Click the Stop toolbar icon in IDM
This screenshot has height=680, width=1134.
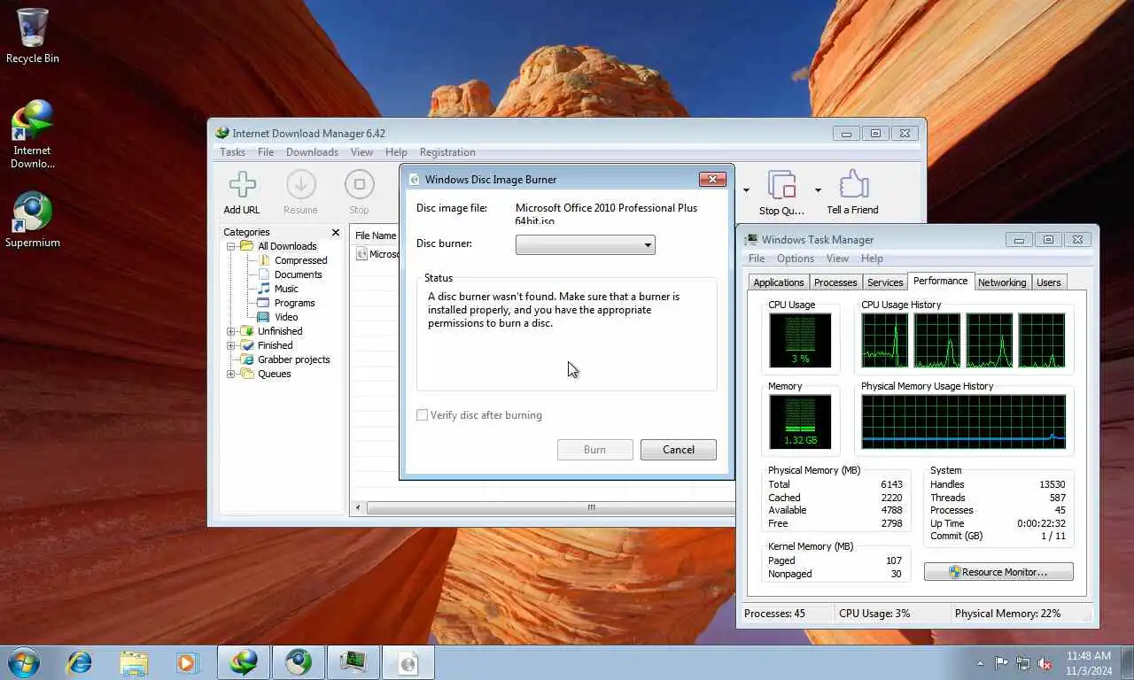click(x=359, y=185)
